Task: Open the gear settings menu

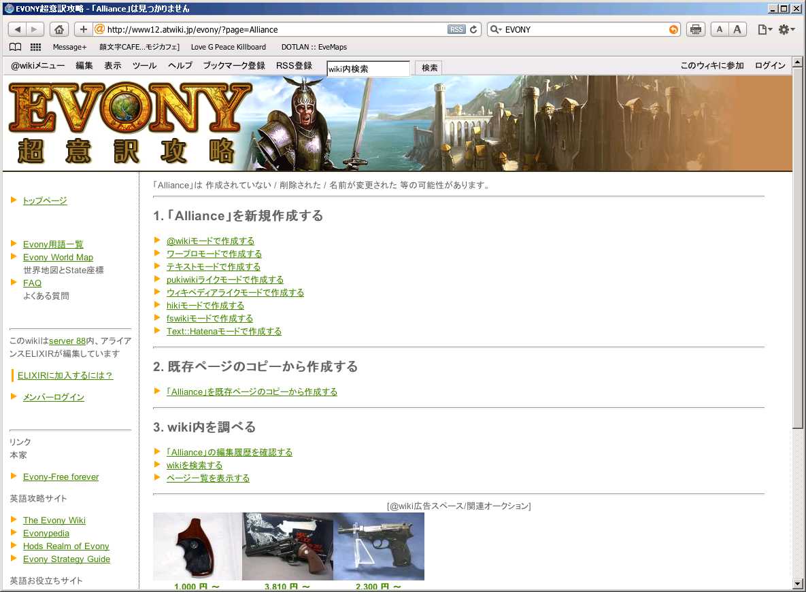Action: point(786,30)
